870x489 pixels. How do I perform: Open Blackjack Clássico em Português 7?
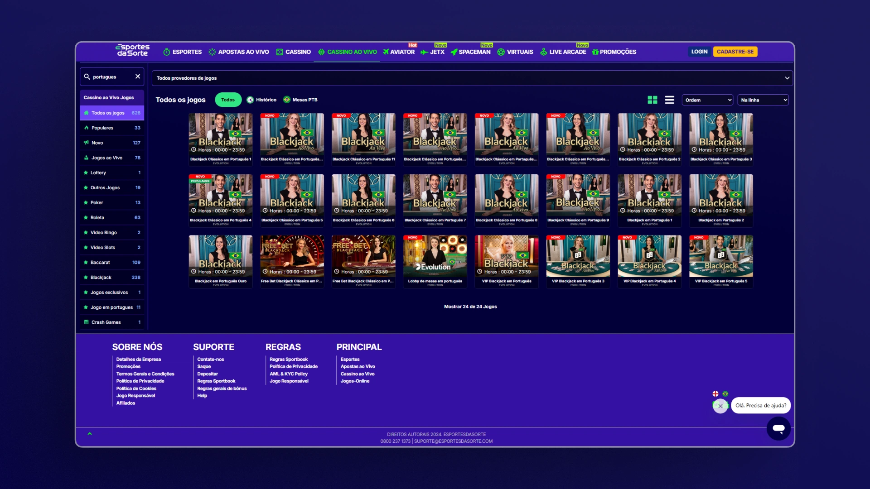click(x=435, y=201)
